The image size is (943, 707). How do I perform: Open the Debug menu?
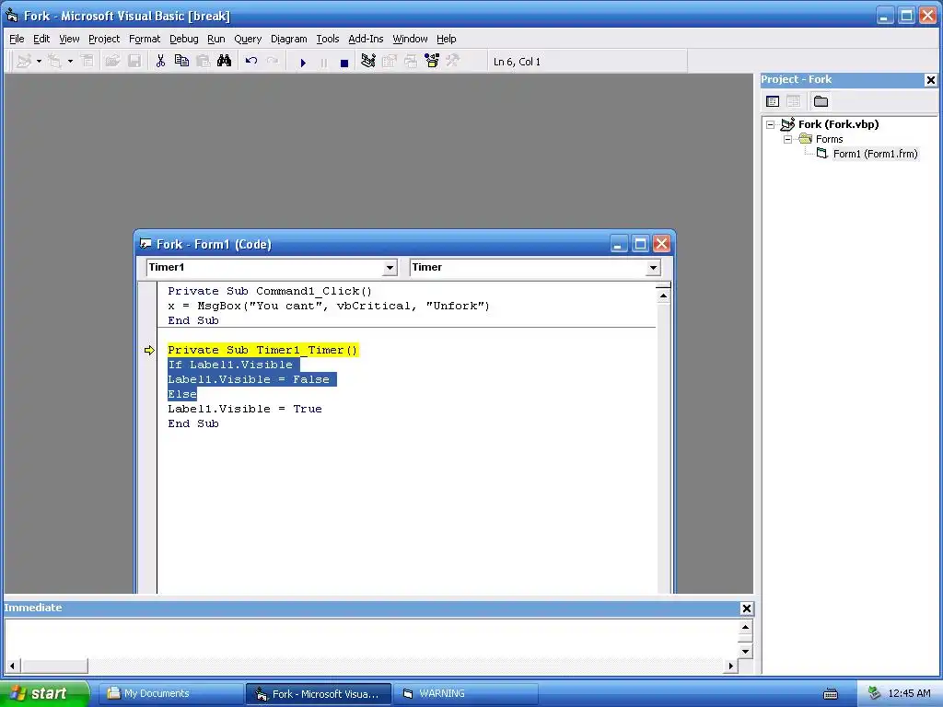pos(184,39)
